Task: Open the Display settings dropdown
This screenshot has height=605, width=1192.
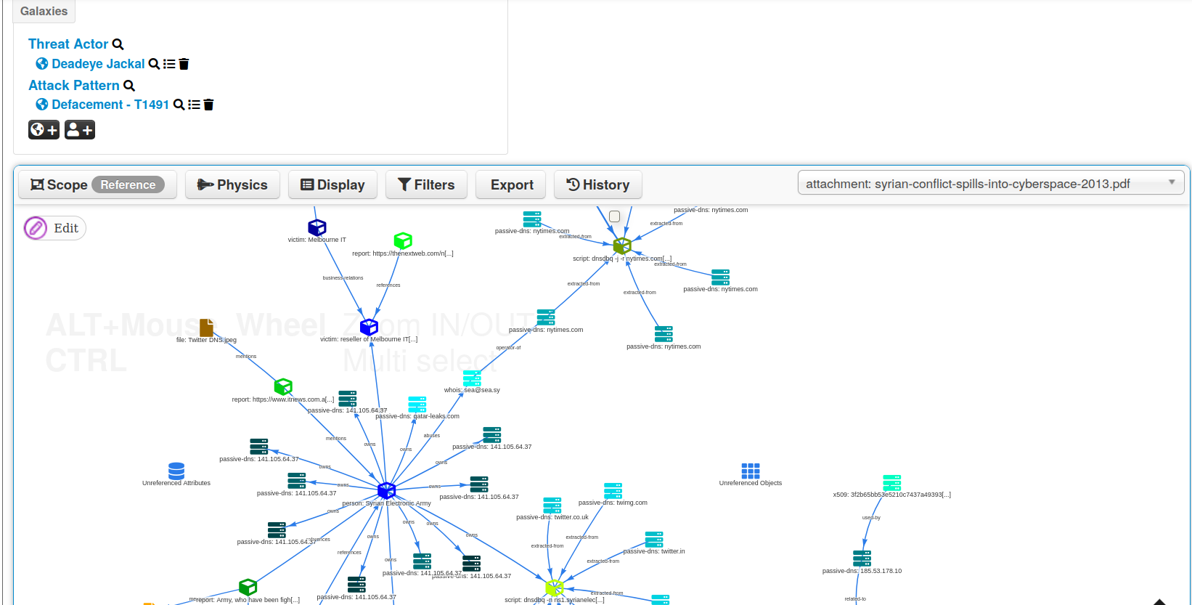Action: tap(332, 185)
